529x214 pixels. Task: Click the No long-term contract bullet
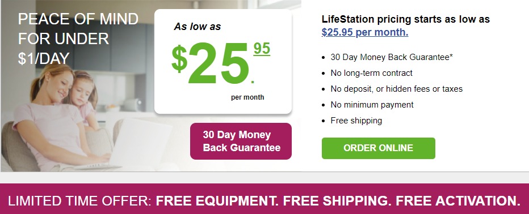[x=371, y=73]
